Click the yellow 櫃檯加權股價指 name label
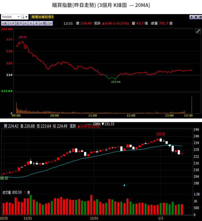The height and width of the screenshot is (221, 202). pyautogui.click(x=42, y=17)
